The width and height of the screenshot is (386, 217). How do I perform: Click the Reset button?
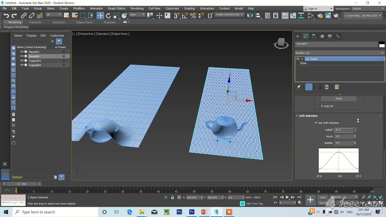[x=339, y=99]
